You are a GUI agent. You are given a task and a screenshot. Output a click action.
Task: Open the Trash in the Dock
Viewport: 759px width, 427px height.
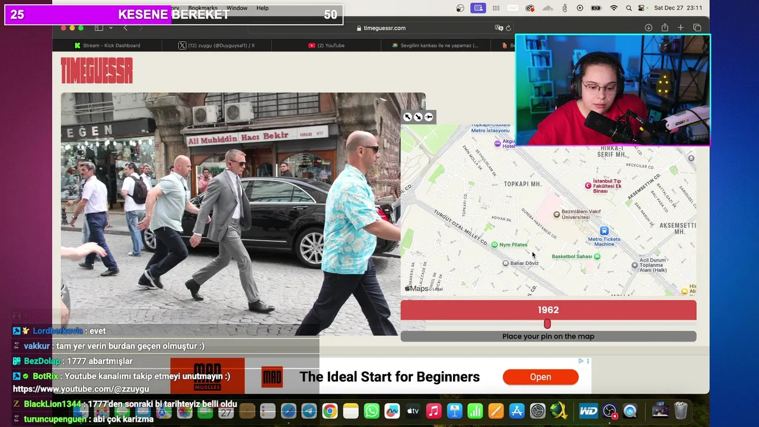point(681,410)
